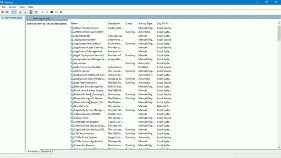Click the vertical scrollbar thumb

[279, 33]
